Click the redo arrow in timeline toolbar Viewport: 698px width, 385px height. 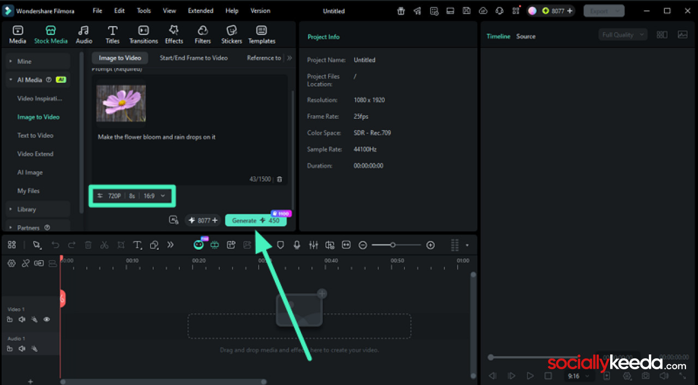pos(71,245)
